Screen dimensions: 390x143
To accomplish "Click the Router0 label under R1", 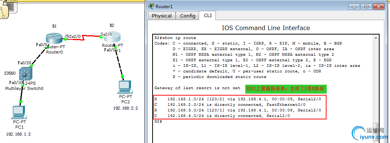I will coord(54,52).
